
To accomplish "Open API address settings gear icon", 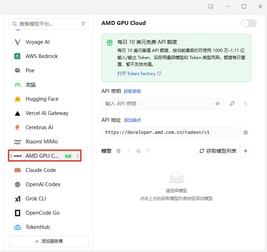I will tap(246, 132).
